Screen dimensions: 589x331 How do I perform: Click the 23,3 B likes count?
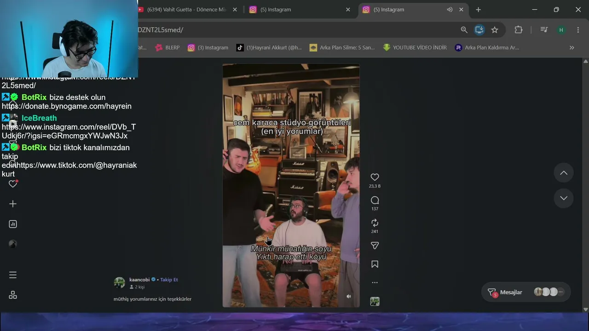[375, 186]
